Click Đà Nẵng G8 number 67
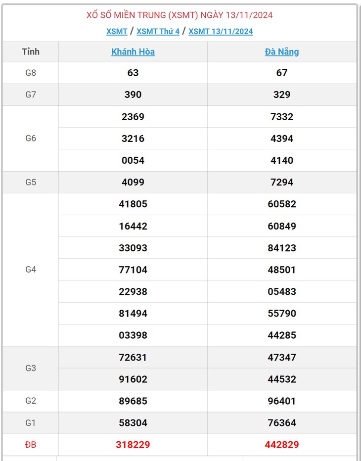The width and height of the screenshot is (361, 461). (281, 73)
